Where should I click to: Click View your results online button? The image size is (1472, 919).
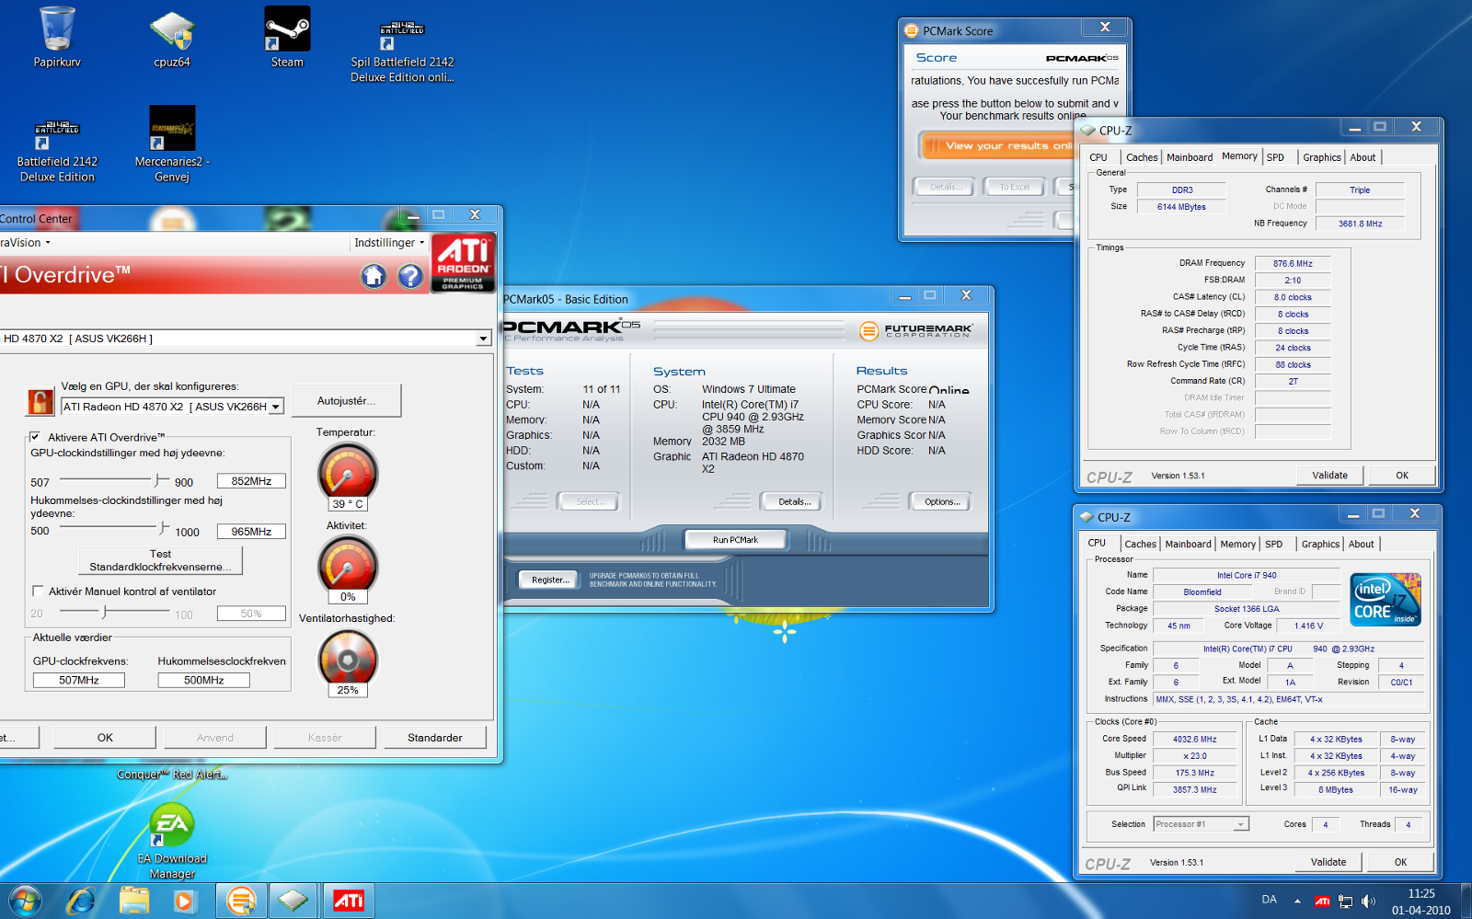point(997,145)
